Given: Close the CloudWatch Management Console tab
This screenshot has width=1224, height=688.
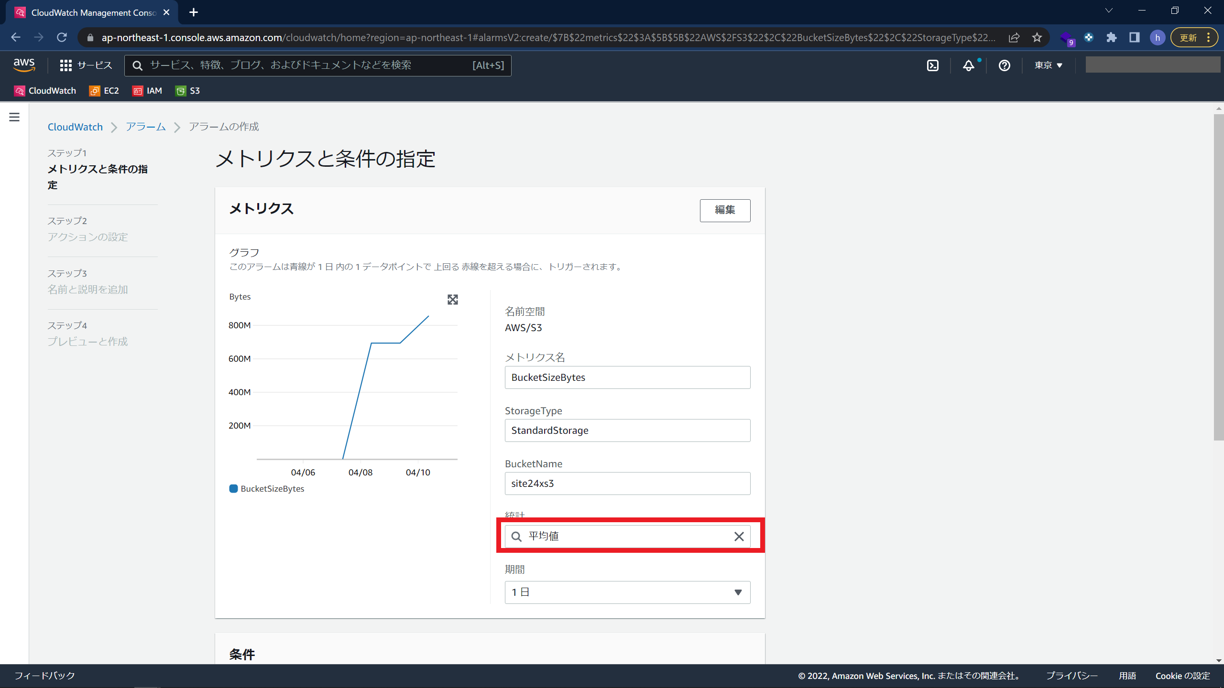Looking at the screenshot, I should pos(166,12).
